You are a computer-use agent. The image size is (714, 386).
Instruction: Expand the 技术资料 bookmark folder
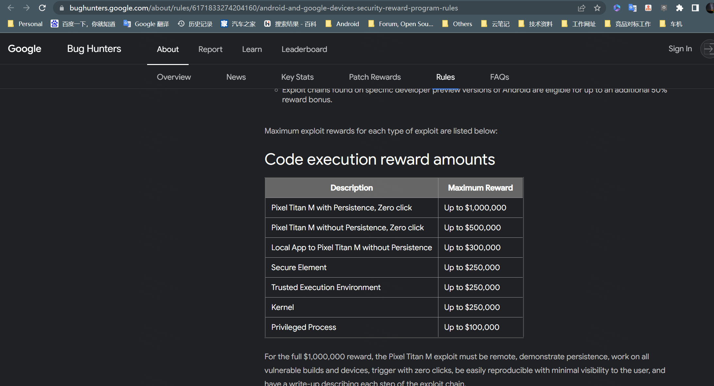click(535, 24)
